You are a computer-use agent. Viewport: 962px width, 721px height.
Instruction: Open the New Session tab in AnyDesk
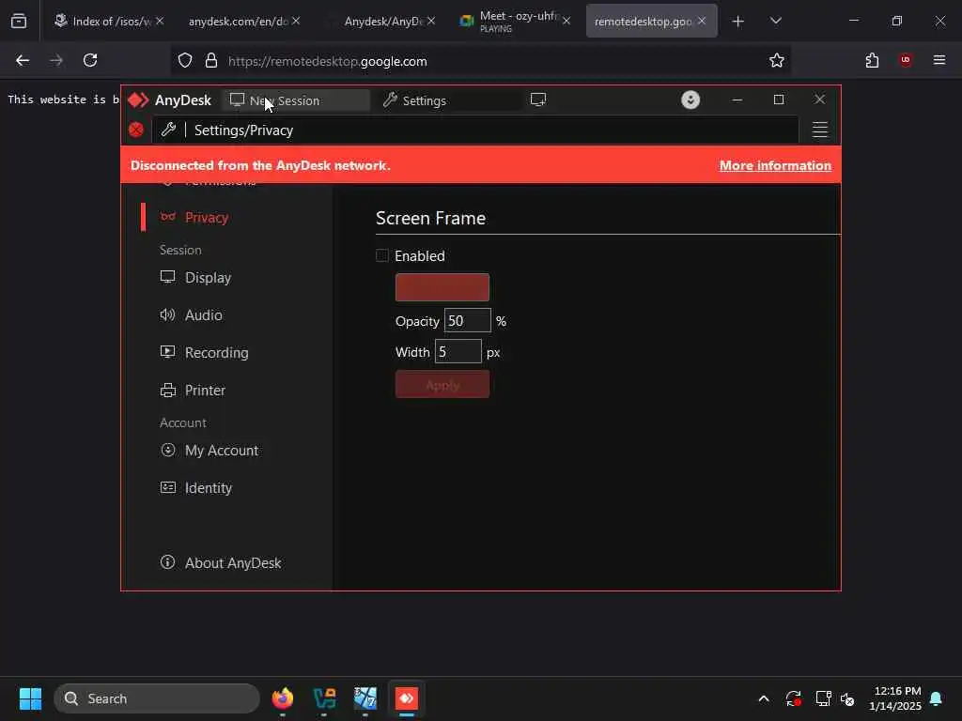pos(296,100)
